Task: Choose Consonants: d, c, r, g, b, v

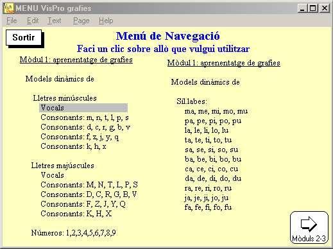Action: (85, 127)
